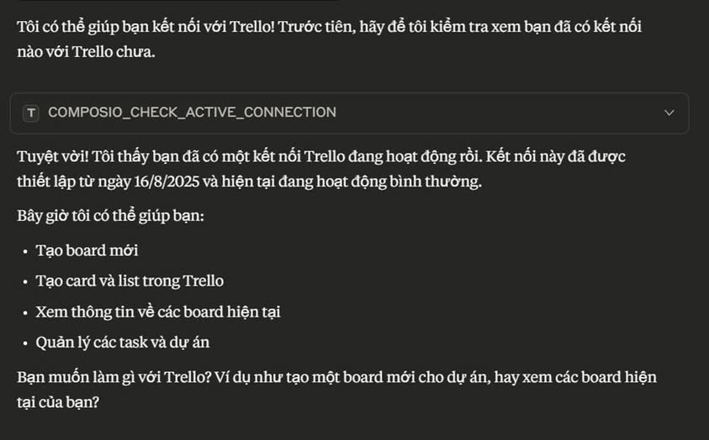Click the bullet before "Xem thông tin"
709x440 pixels.
pos(25,312)
